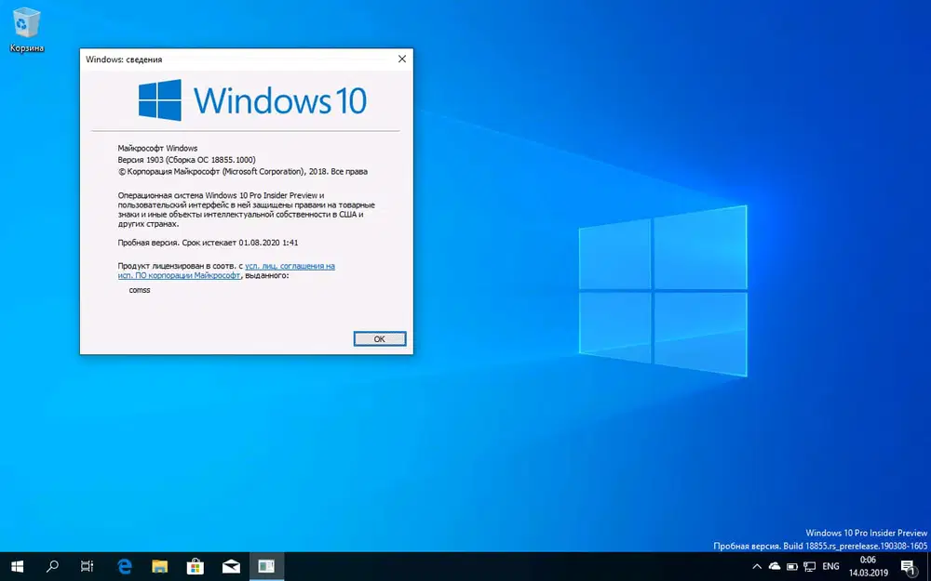
Task: Open Microsoft Edge from the taskbar
Action: pyautogui.click(x=125, y=566)
